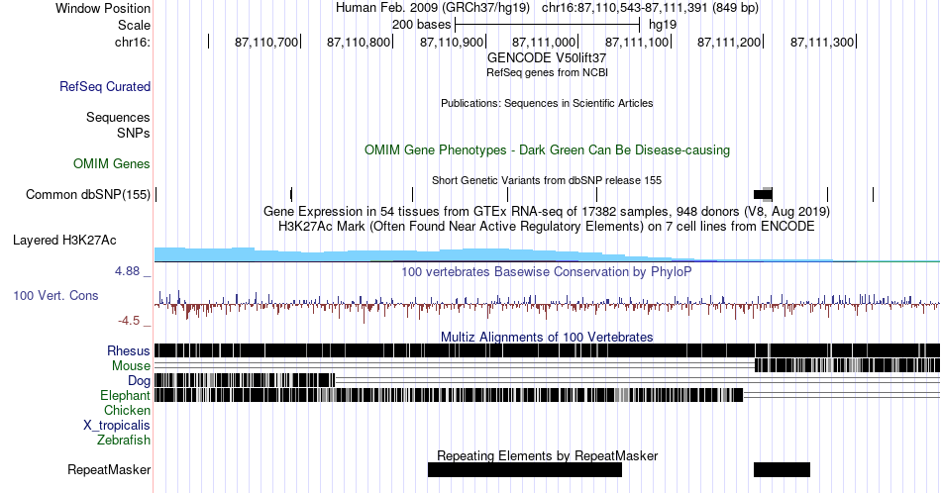The image size is (941, 493).
Task: Click Repeating Elements by RepeatMasker title
Action: [548, 455]
